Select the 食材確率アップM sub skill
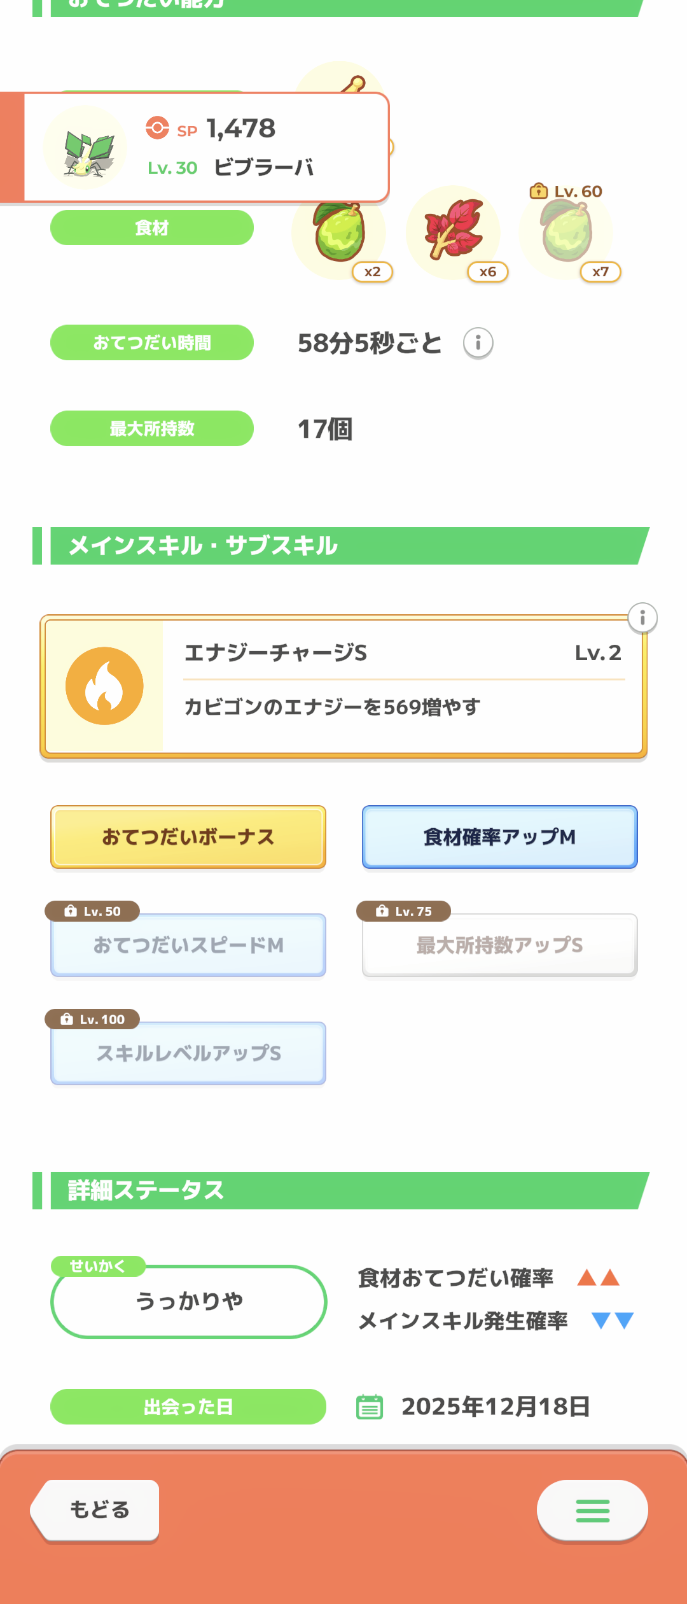The height and width of the screenshot is (1604, 687). (499, 837)
